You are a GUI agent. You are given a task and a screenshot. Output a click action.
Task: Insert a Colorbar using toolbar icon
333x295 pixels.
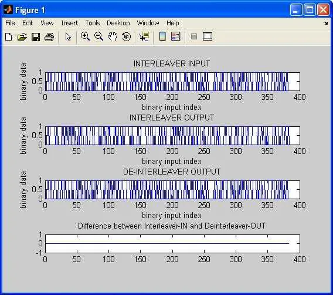coord(162,36)
